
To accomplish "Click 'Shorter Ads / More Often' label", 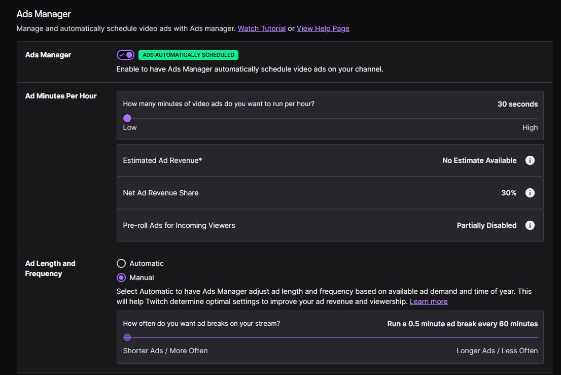I will 165,351.
